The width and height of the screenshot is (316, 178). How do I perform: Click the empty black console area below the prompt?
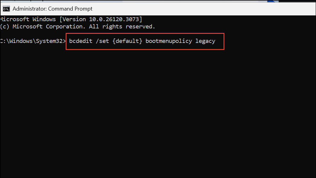pos(158,113)
